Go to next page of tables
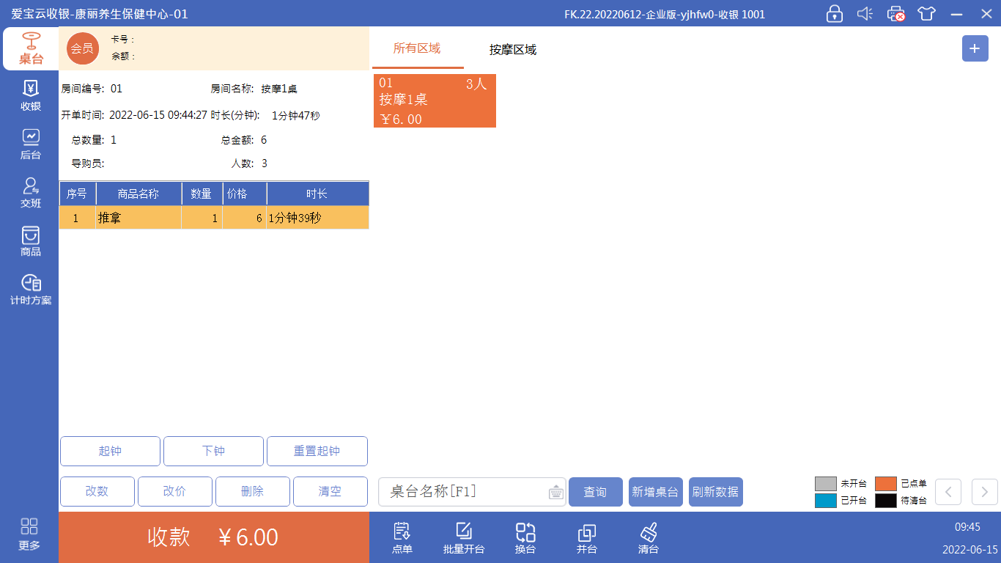 [x=985, y=492]
